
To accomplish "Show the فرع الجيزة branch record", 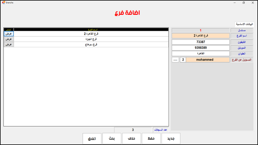I will (x=9, y=39).
